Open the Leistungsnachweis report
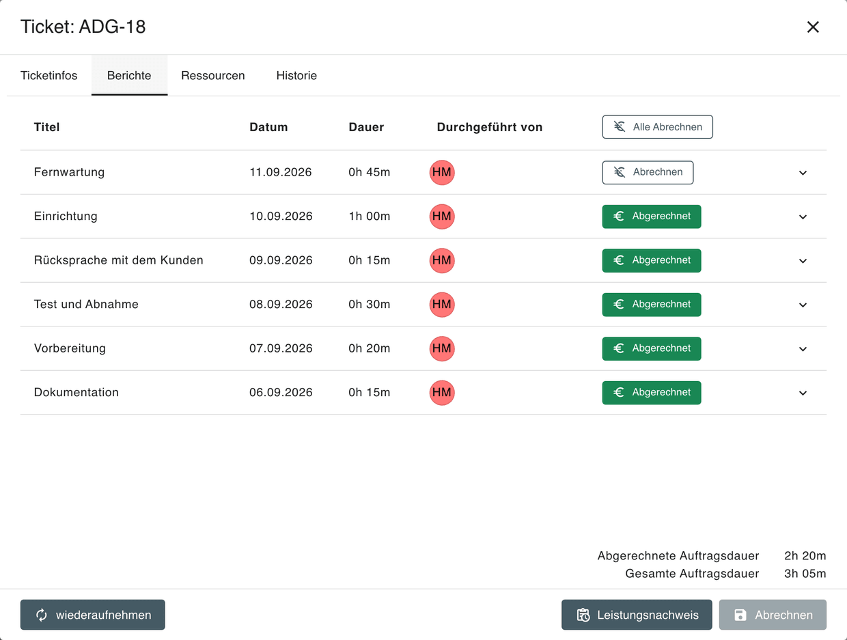This screenshot has width=847, height=640. [637, 615]
